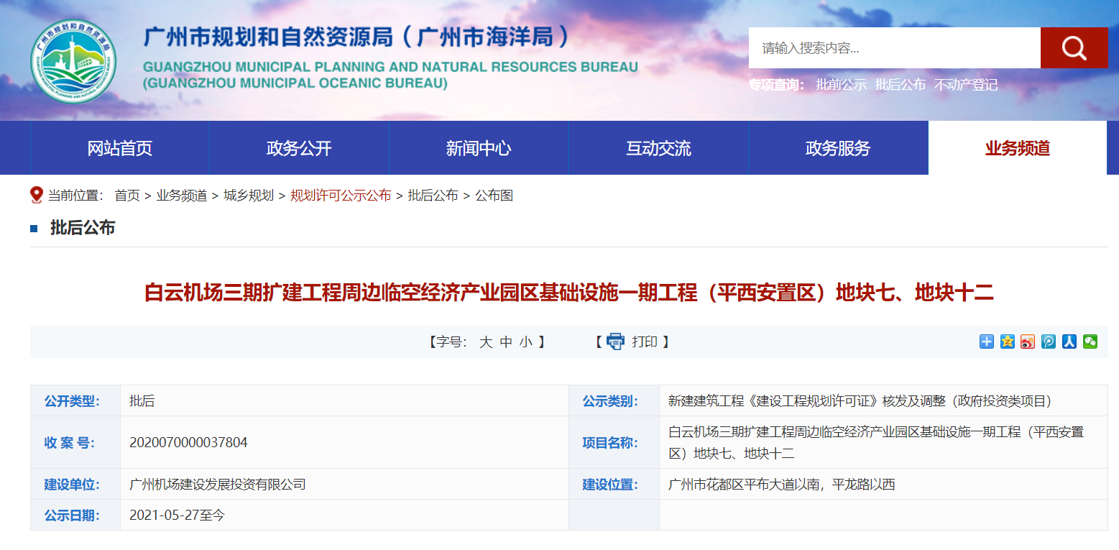Open 规划许可公示公布 breadcrumb link
1119x550 pixels.
(x=341, y=196)
